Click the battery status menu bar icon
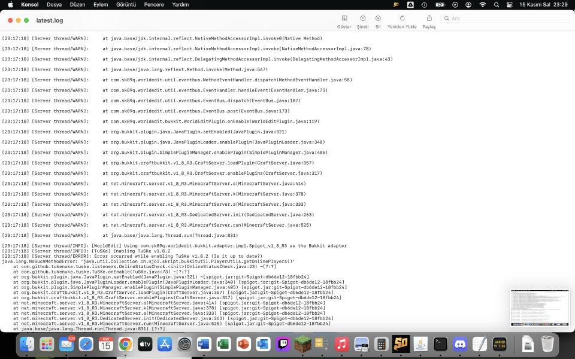This screenshot has width=575, height=359. [x=440, y=5]
